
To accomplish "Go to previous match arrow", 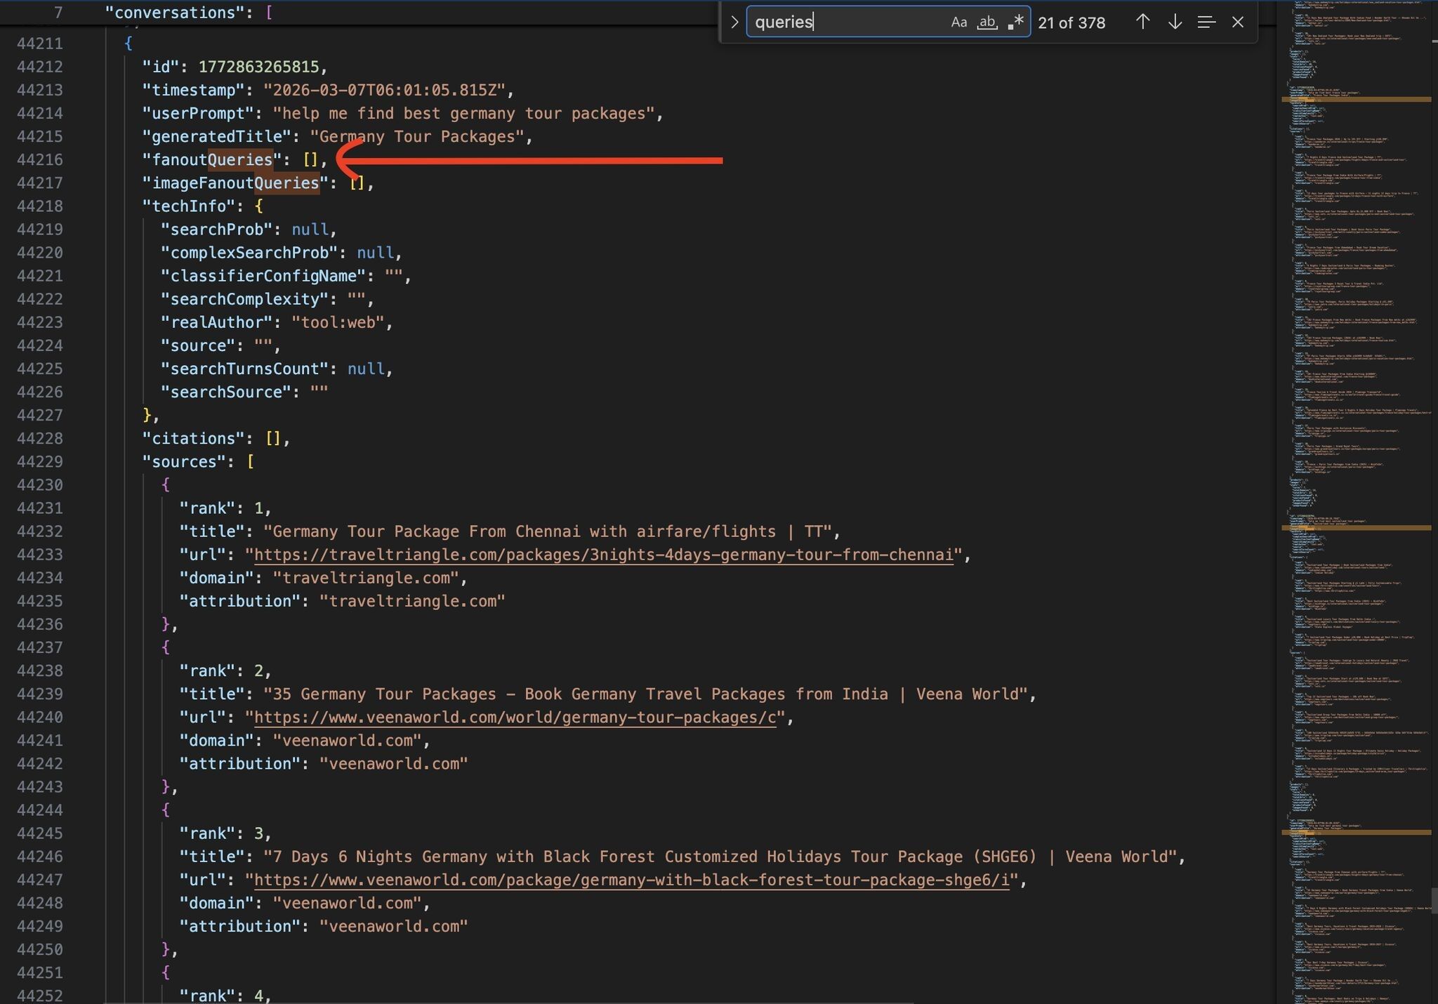I will (x=1142, y=22).
